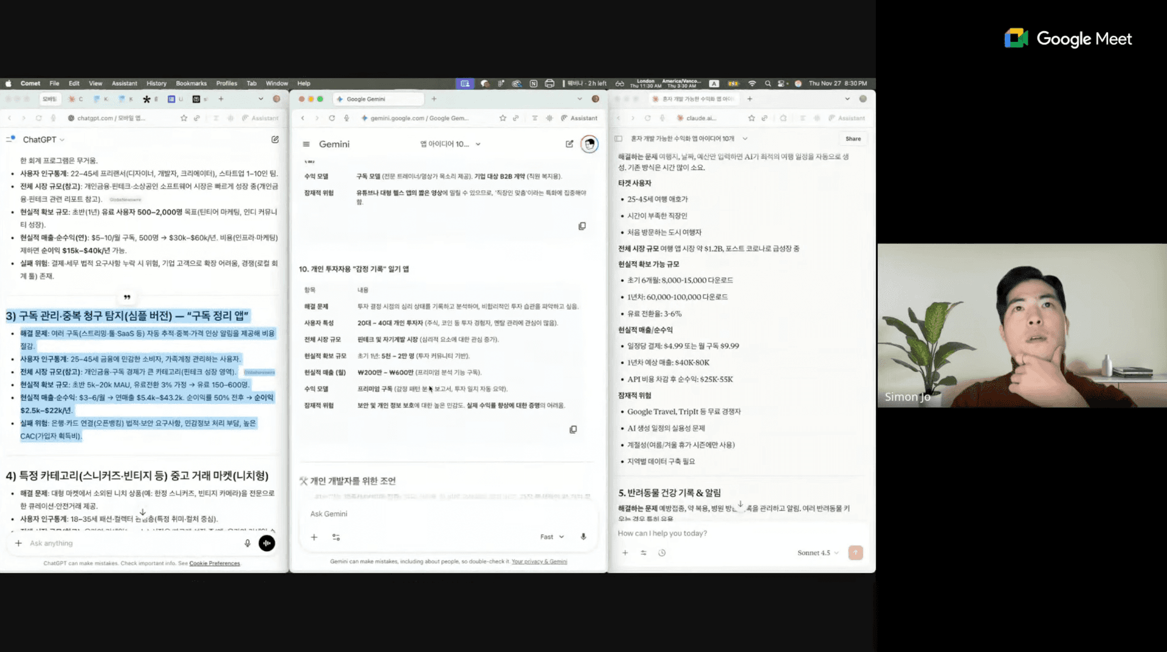Click the microphone icon in ChatGPT input
The height and width of the screenshot is (652, 1167).
[247, 543]
